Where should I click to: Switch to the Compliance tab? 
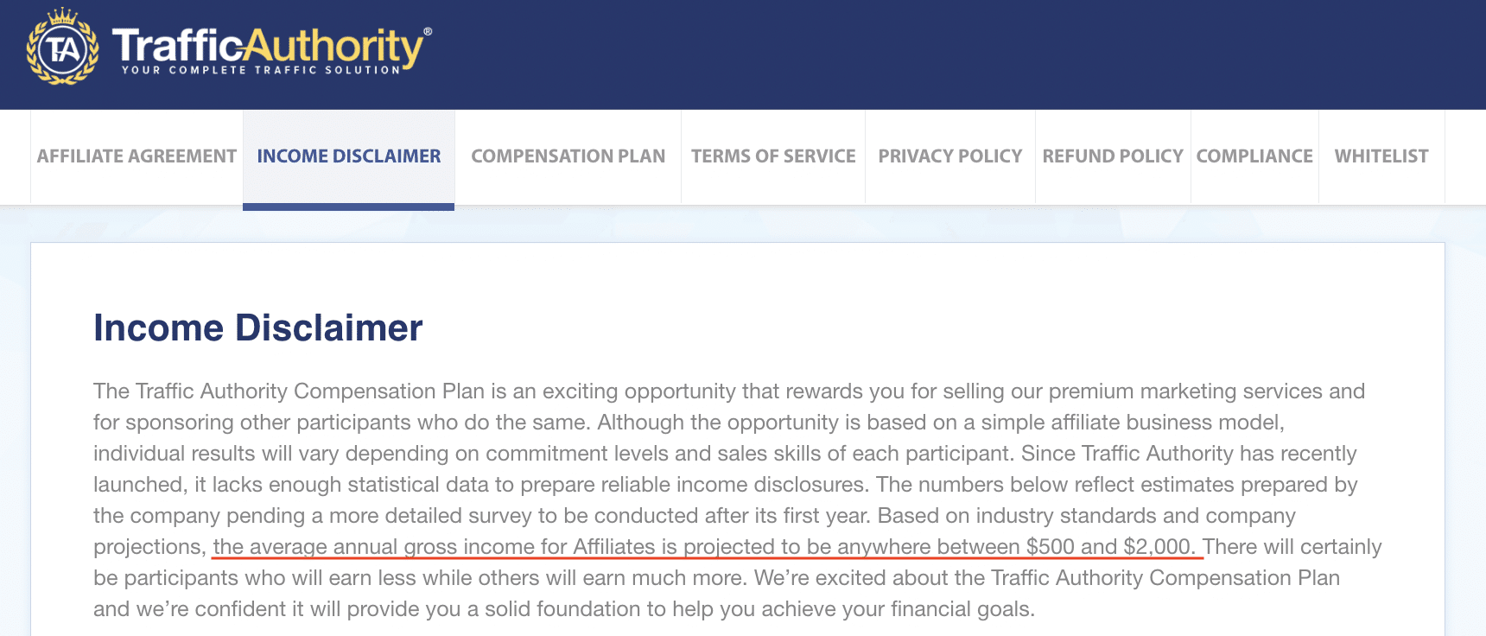(x=1254, y=156)
